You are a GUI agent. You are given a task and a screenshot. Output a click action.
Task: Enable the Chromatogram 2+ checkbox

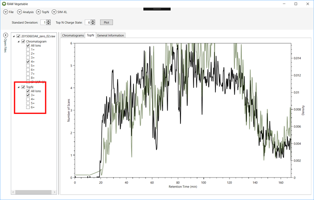click(x=28, y=53)
